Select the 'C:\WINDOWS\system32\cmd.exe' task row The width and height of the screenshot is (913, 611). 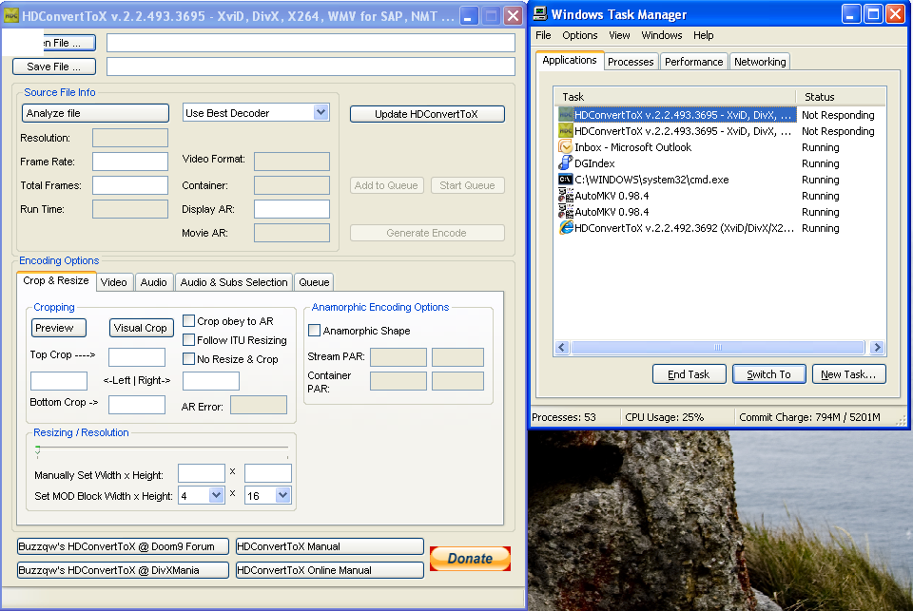coord(720,180)
